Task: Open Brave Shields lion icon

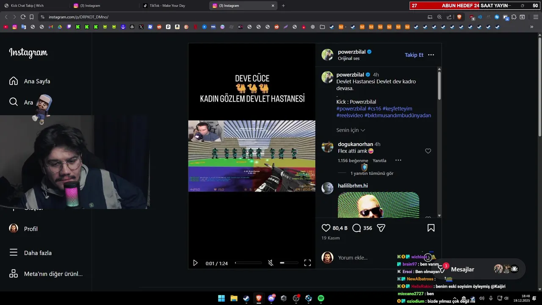Action: tap(459, 17)
